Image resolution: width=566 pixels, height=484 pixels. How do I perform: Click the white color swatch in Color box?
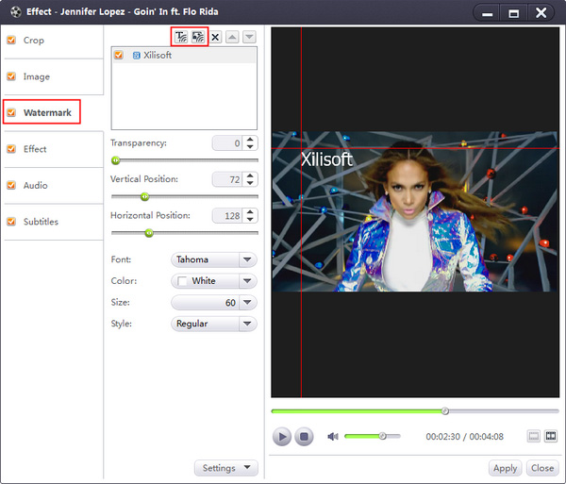[x=182, y=281]
